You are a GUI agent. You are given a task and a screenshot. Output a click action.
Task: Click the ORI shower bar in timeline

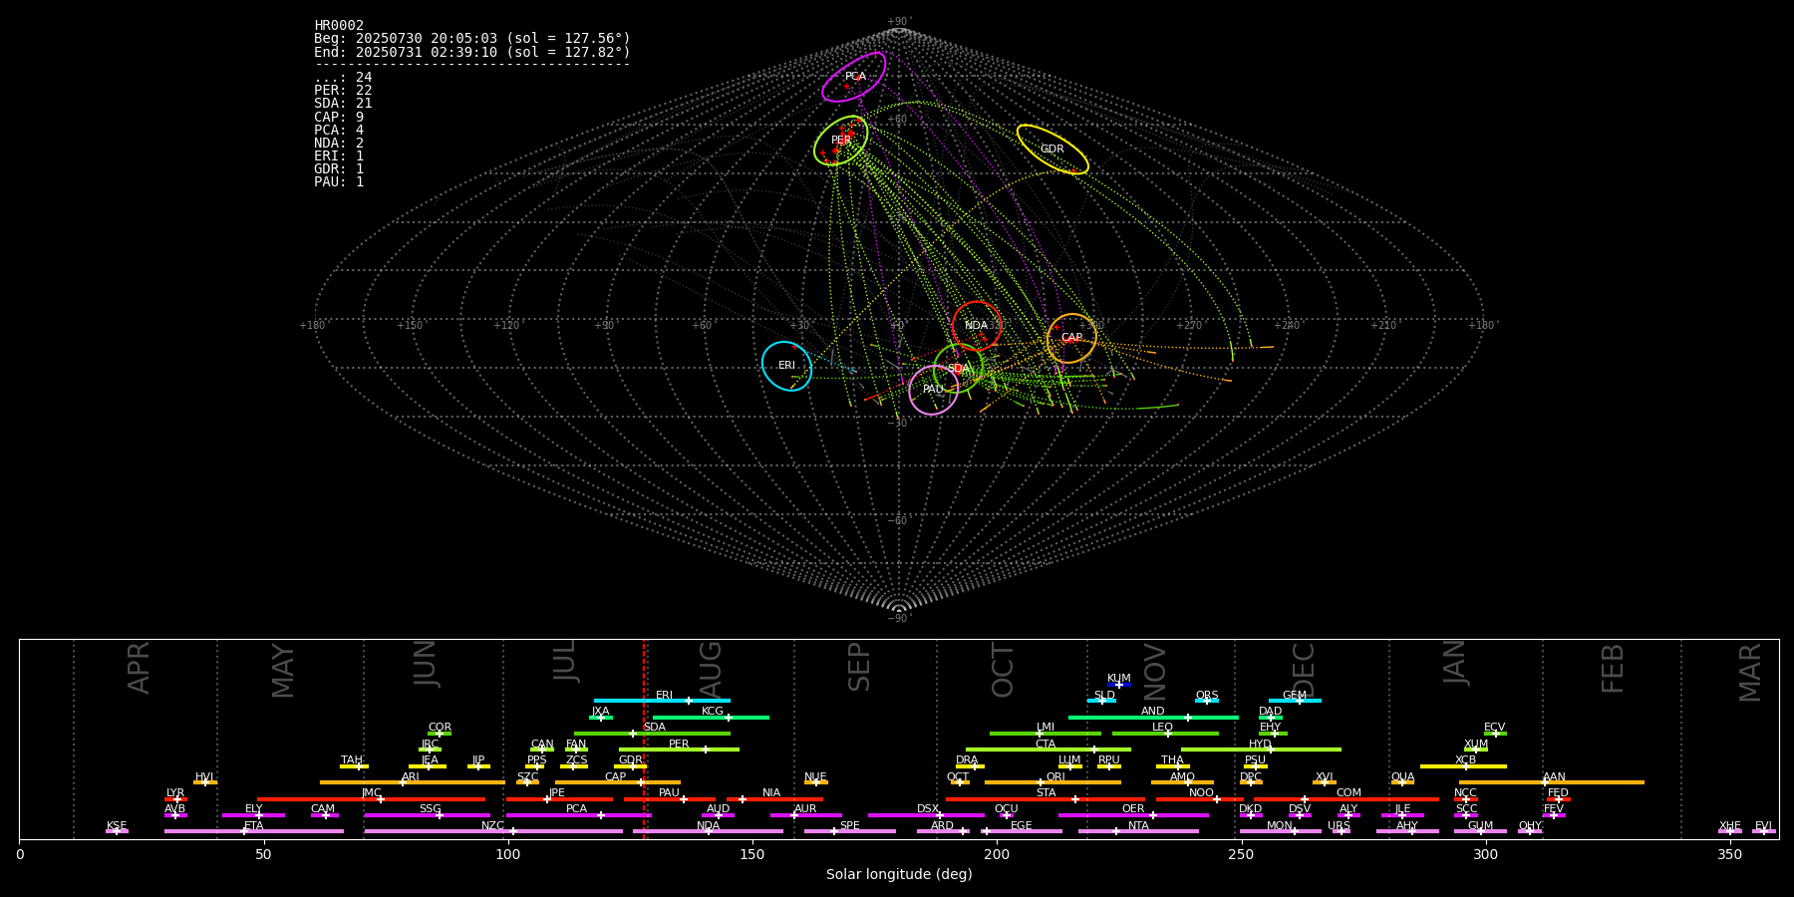(1052, 782)
